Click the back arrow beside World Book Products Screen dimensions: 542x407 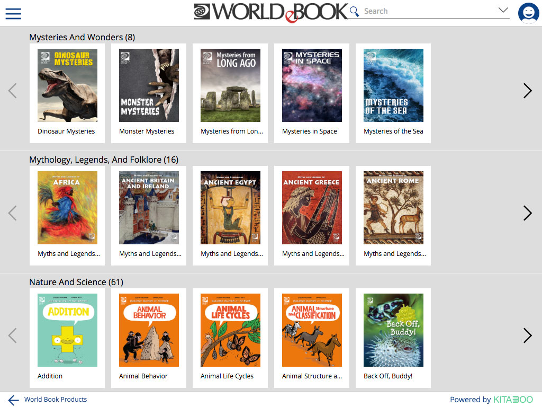13,400
